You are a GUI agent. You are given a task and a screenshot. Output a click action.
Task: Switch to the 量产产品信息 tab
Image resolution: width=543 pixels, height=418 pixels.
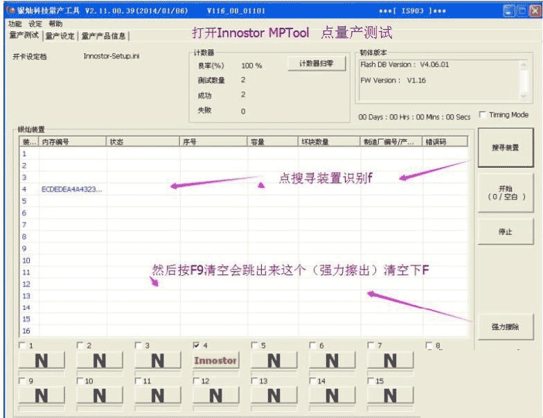pos(103,36)
